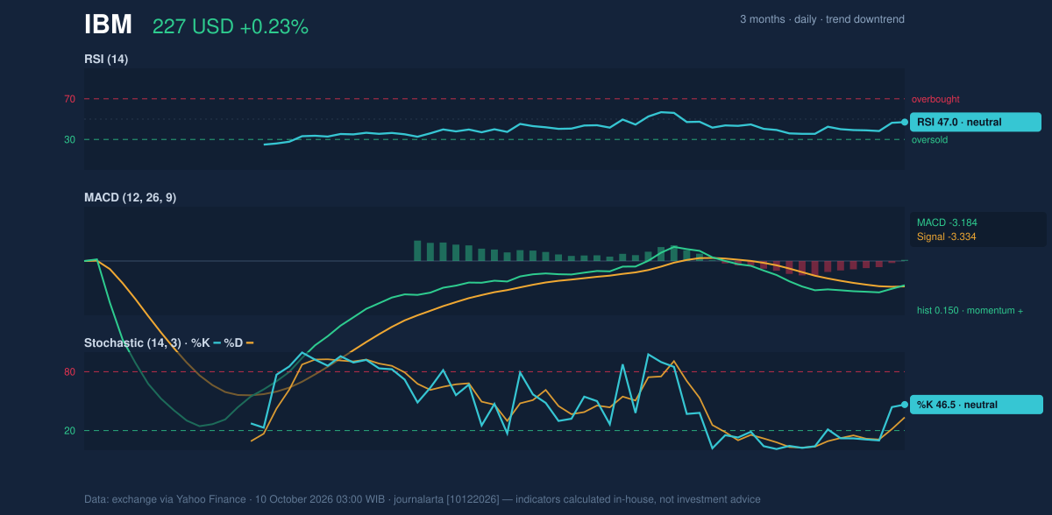
Task: Click the data source footer text
Action: coord(423,499)
